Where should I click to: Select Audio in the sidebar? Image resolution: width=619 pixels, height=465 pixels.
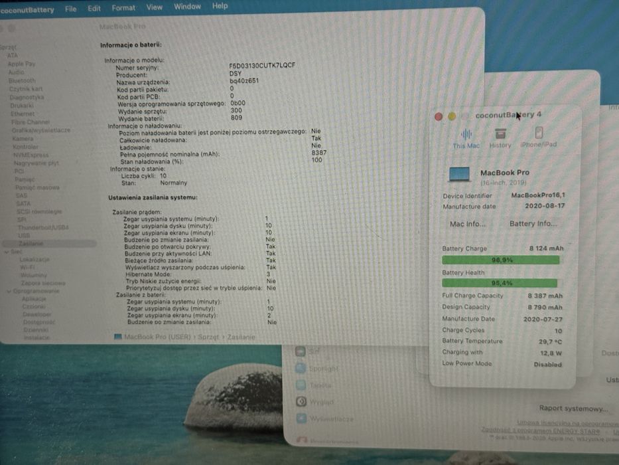(x=16, y=72)
